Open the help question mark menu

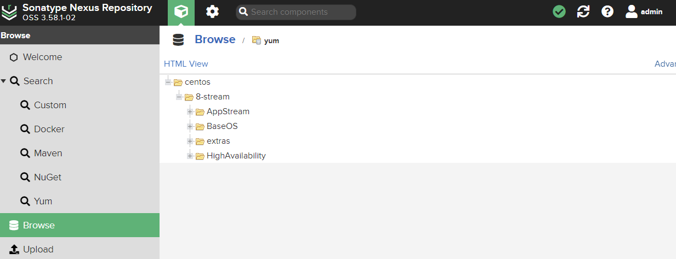(607, 11)
